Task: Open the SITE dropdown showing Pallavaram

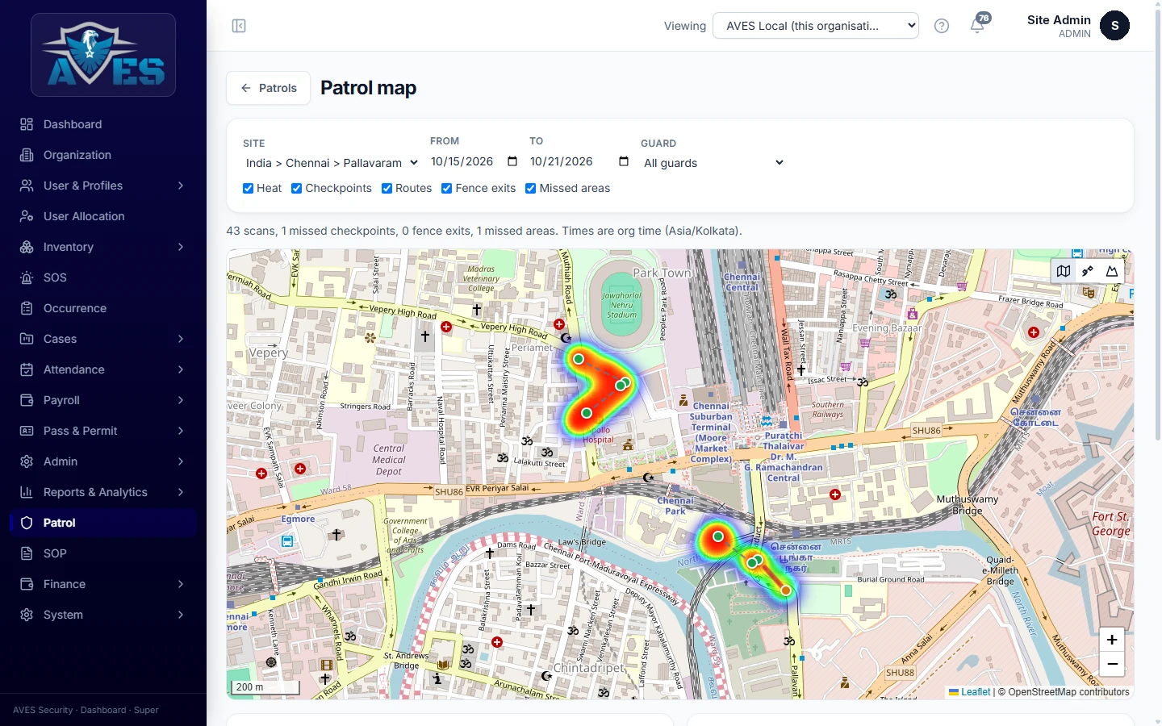Action: point(332,163)
